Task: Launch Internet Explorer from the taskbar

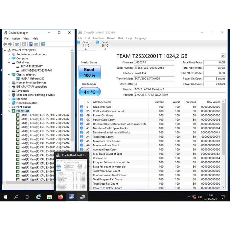Action: click(38, 197)
